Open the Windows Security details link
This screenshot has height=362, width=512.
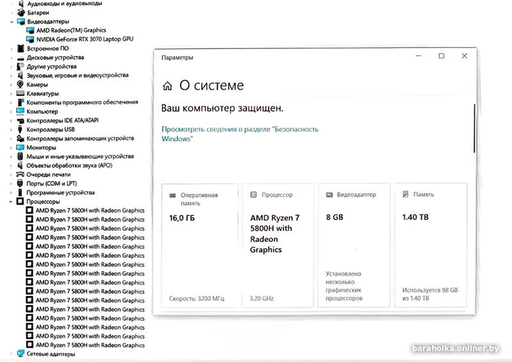[239, 134]
